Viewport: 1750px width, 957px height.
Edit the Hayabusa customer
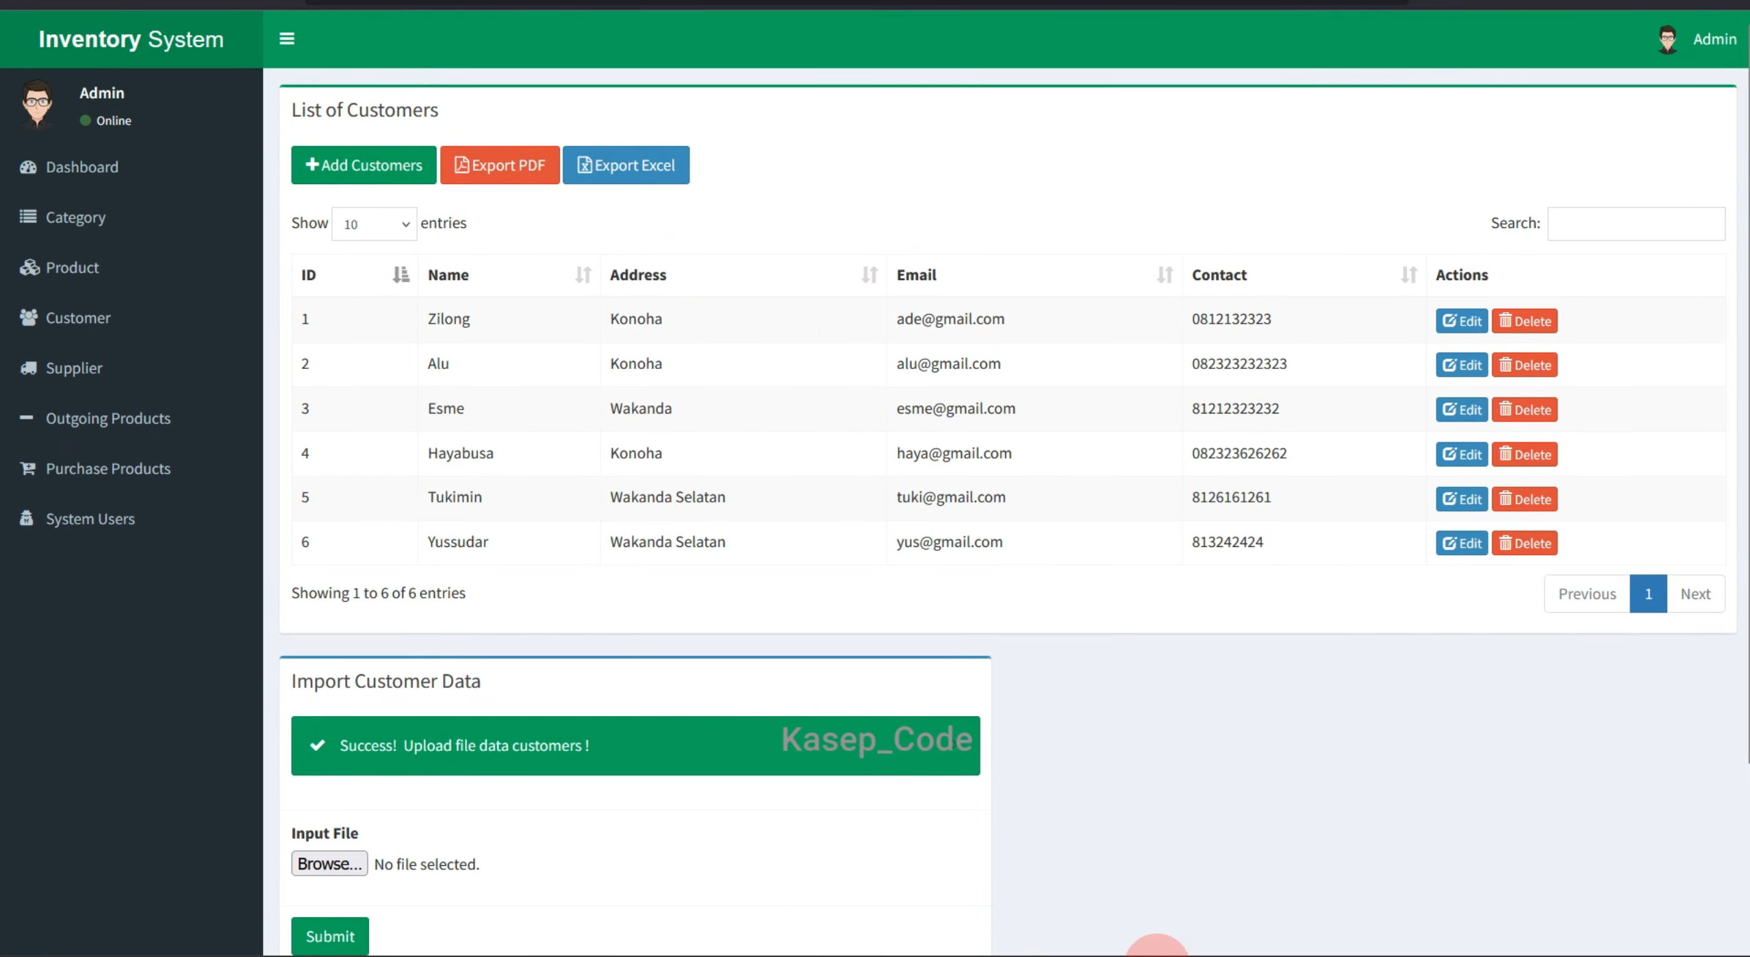pyautogui.click(x=1462, y=454)
